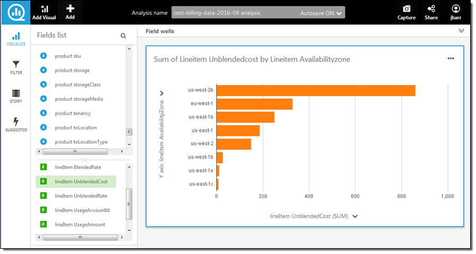Switch to the Story tab
This screenshot has height=254, width=476.
16,96
